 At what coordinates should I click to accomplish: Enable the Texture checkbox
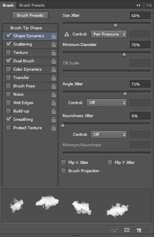[x=8, y=53]
